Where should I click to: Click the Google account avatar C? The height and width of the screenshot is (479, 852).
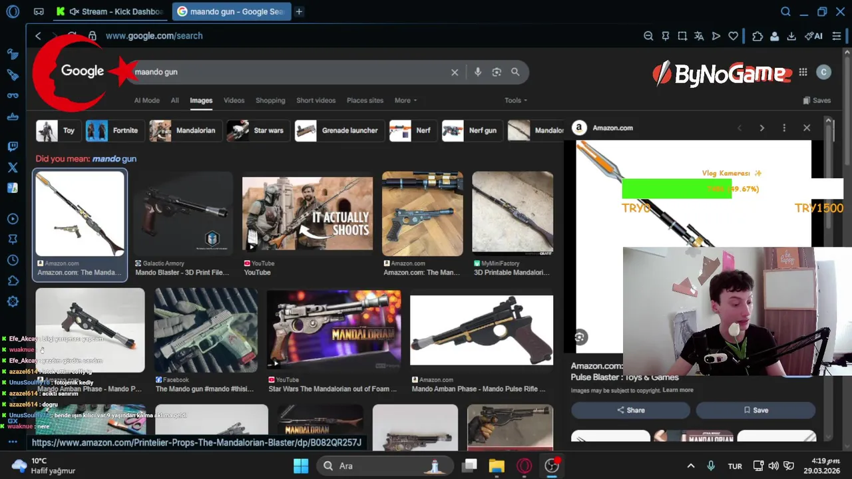[824, 72]
